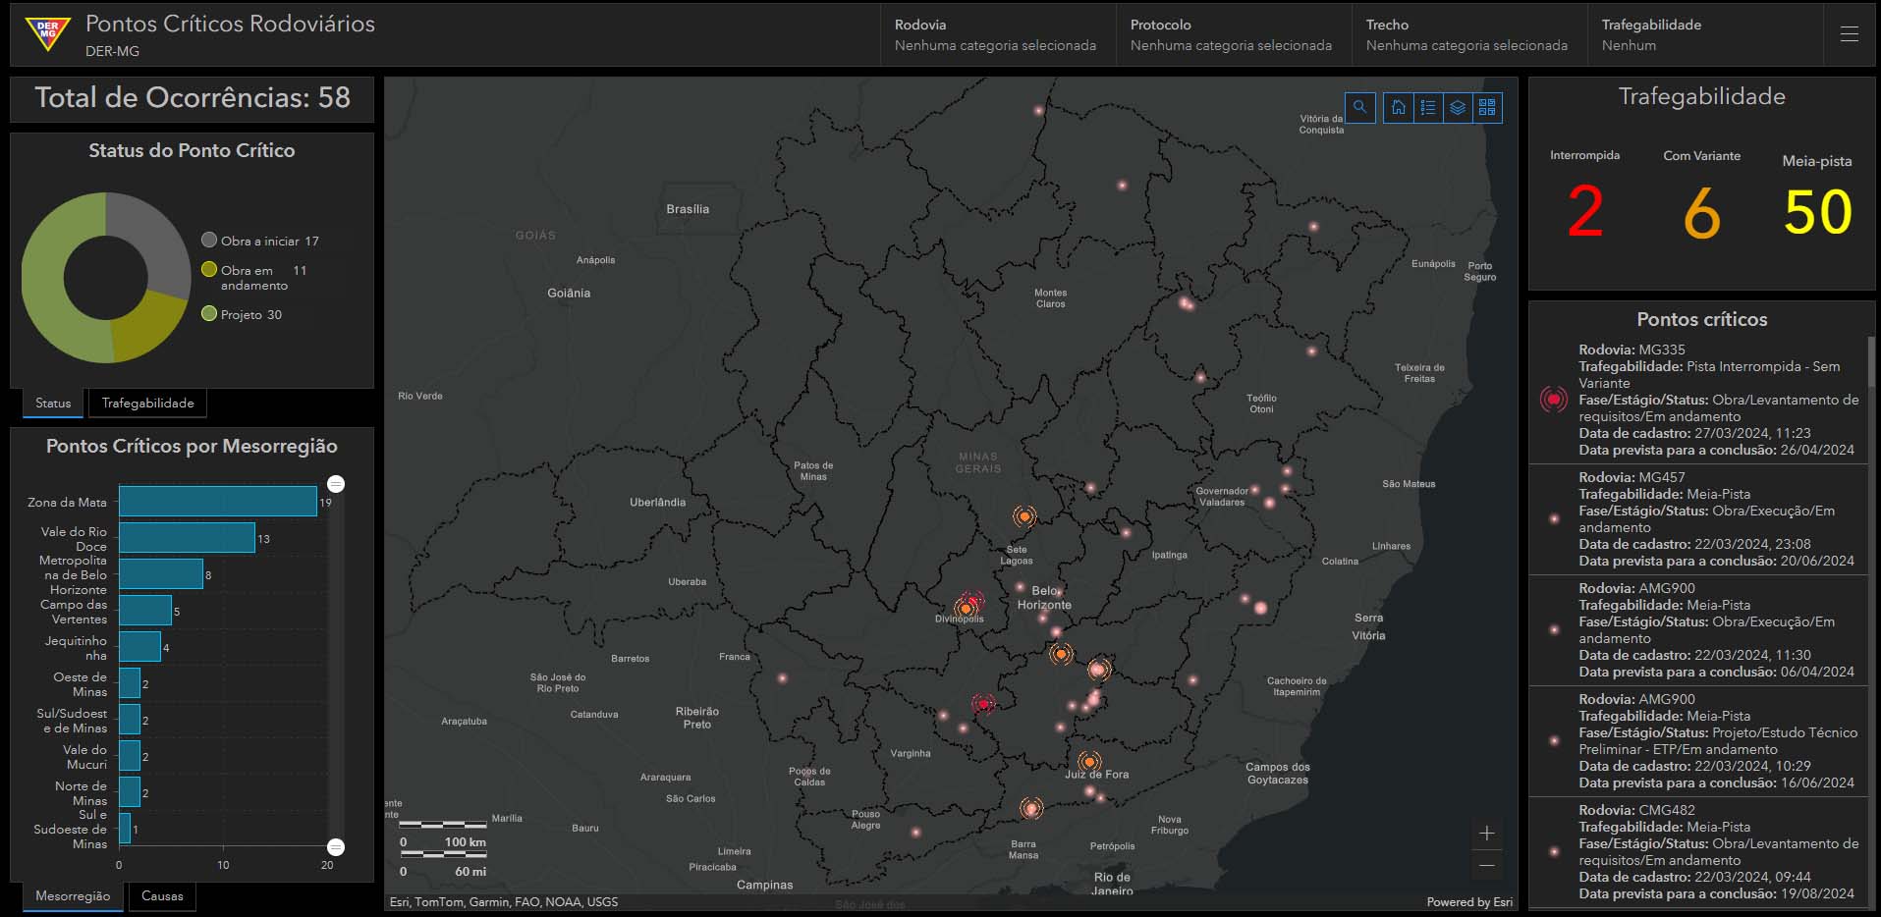Open the basemap gallery
The width and height of the screenshot is (1881, 917).
pos(1487,107)
